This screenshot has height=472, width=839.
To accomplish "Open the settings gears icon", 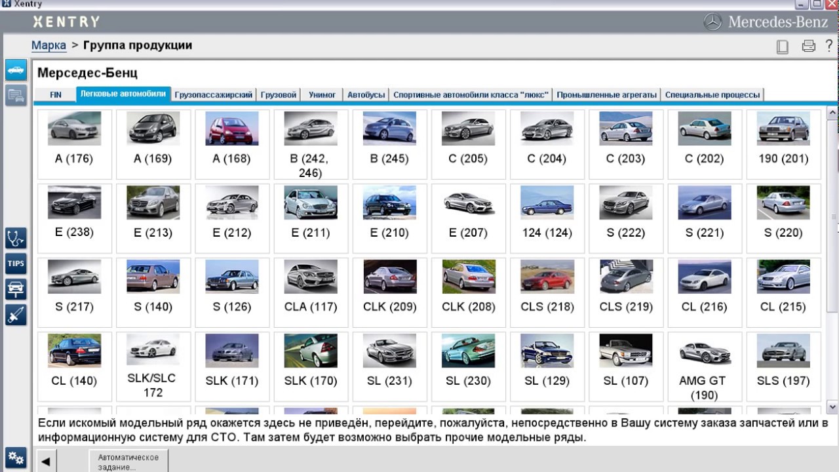I will point(16,458).
